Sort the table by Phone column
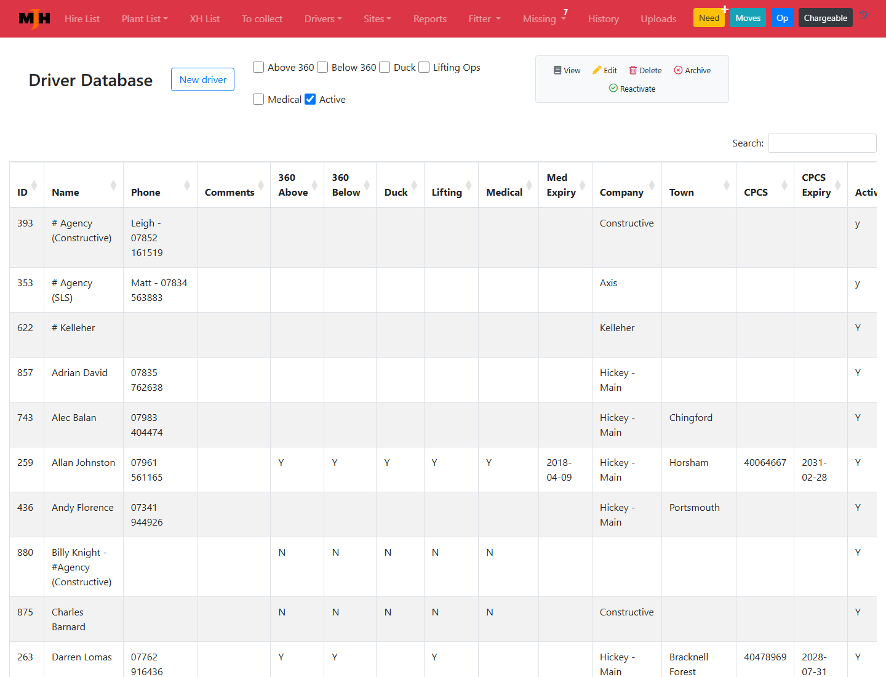 coord(160,185)
